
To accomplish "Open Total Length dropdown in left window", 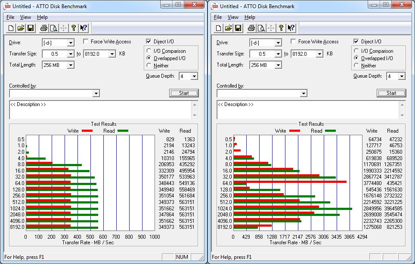I will coord(71,65).
